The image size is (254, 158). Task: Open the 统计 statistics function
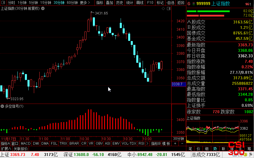(130, 3)
